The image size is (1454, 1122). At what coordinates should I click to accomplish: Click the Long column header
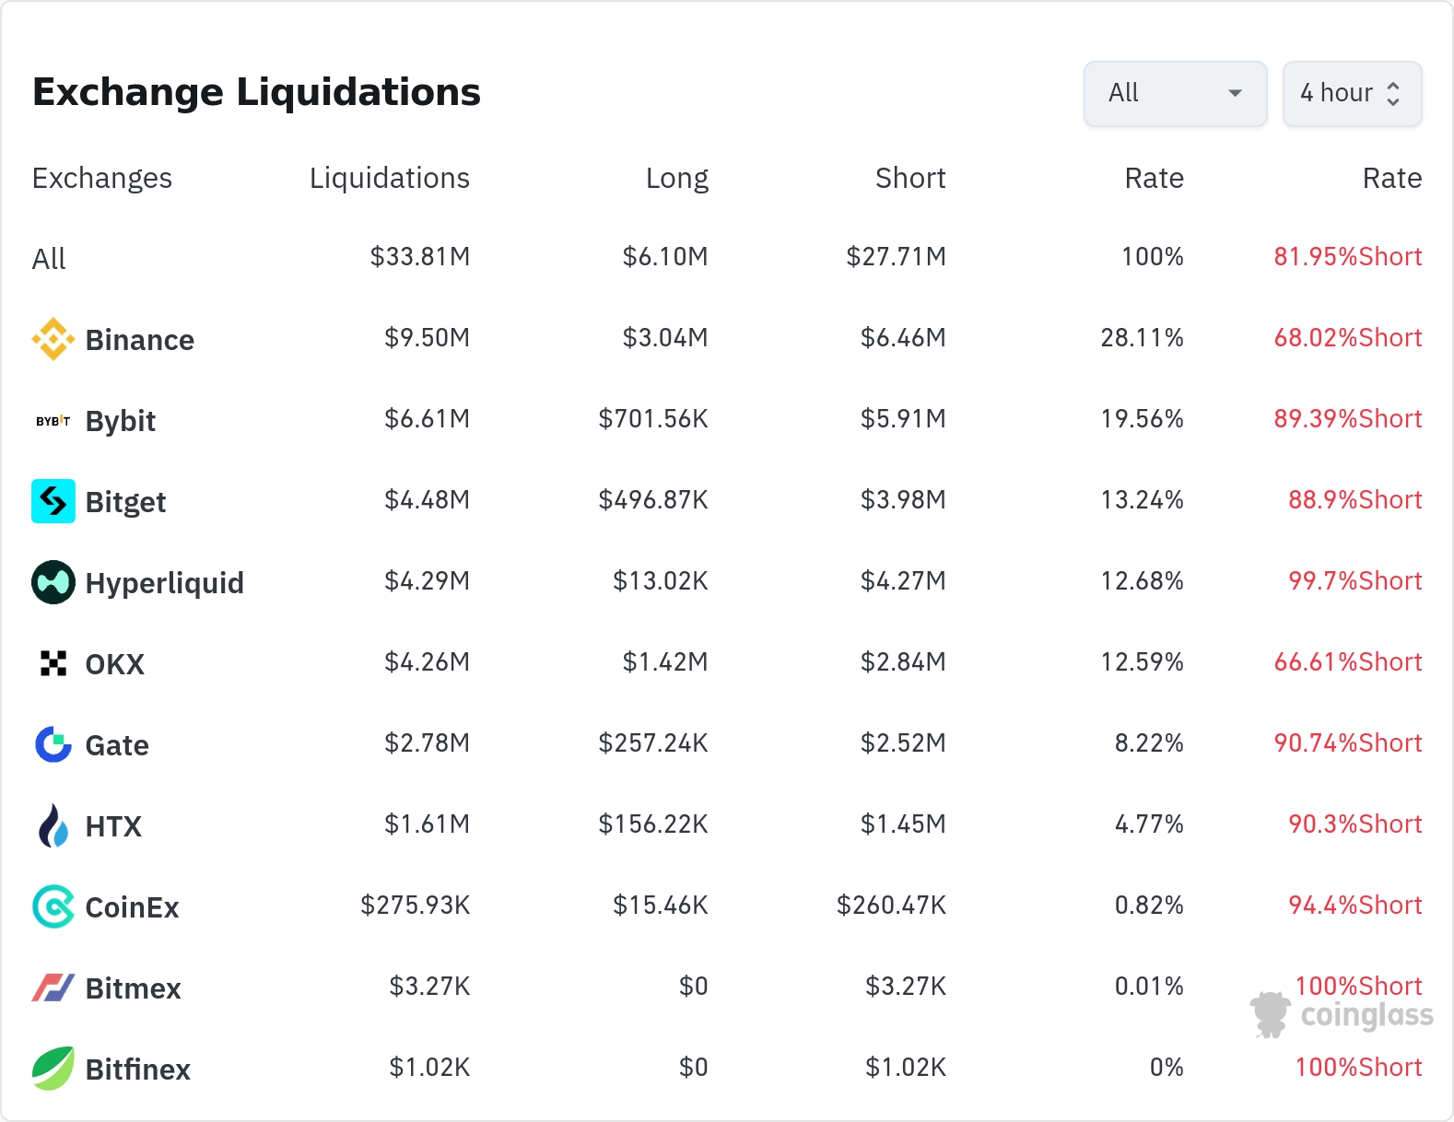tap(676, 178)
